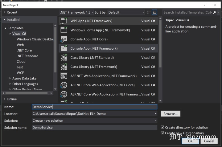222x147 pixels.
Task: Select 'Console App (.NET Core)' template name
Action: (89, 39)
